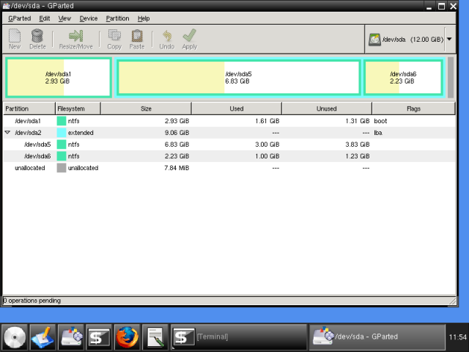Viewport: 469px width, 352px height.
Task: Sort by the Size column header
Action: 146,109
